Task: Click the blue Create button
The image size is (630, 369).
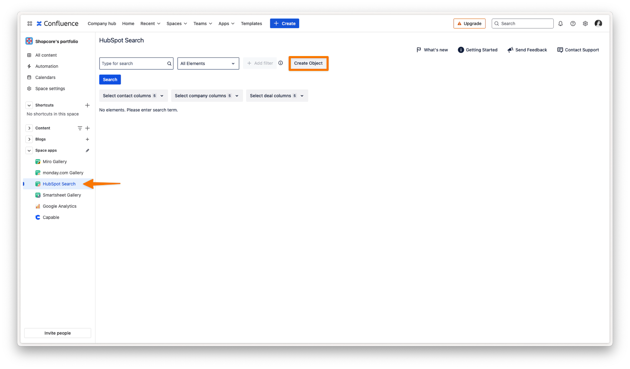Action: click(284, 23)
